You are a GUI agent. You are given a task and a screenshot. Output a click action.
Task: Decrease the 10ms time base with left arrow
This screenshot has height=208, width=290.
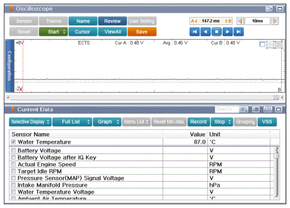240,21
